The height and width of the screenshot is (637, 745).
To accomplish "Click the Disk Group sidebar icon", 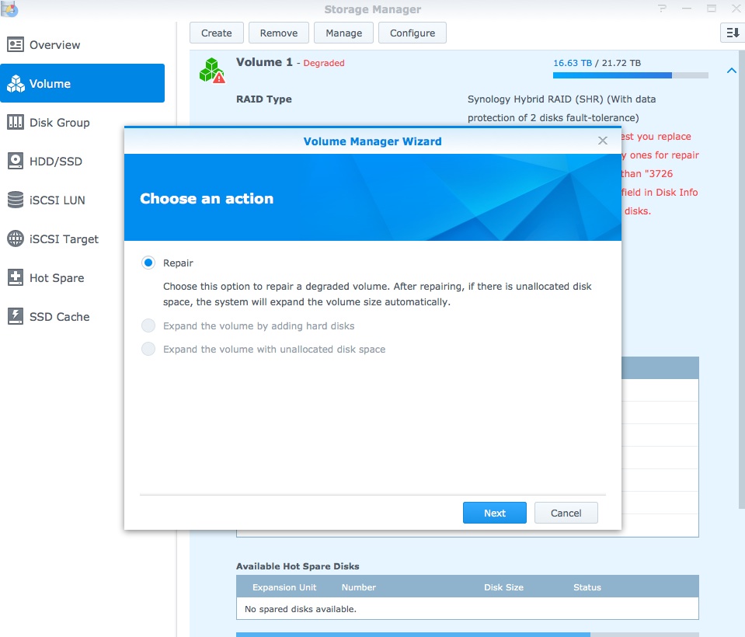I will [16, 123].
